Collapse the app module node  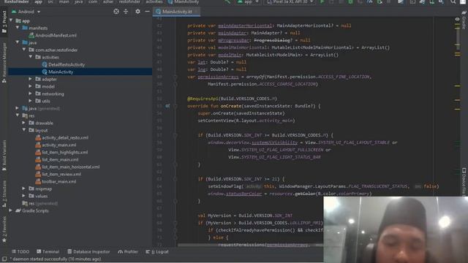pos(11,20)
